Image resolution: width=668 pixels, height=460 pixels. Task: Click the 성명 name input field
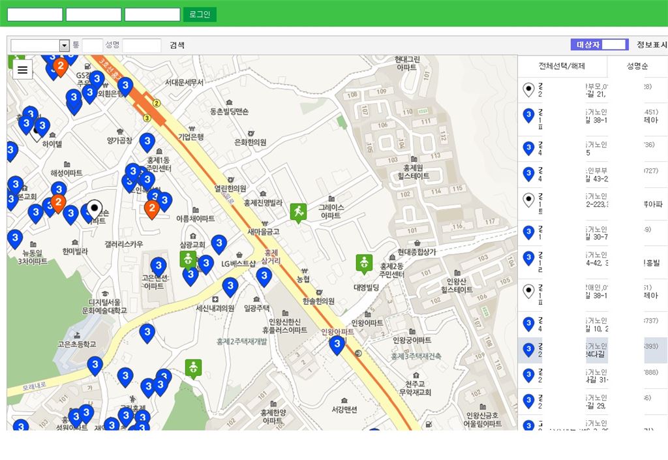[142, 45]
